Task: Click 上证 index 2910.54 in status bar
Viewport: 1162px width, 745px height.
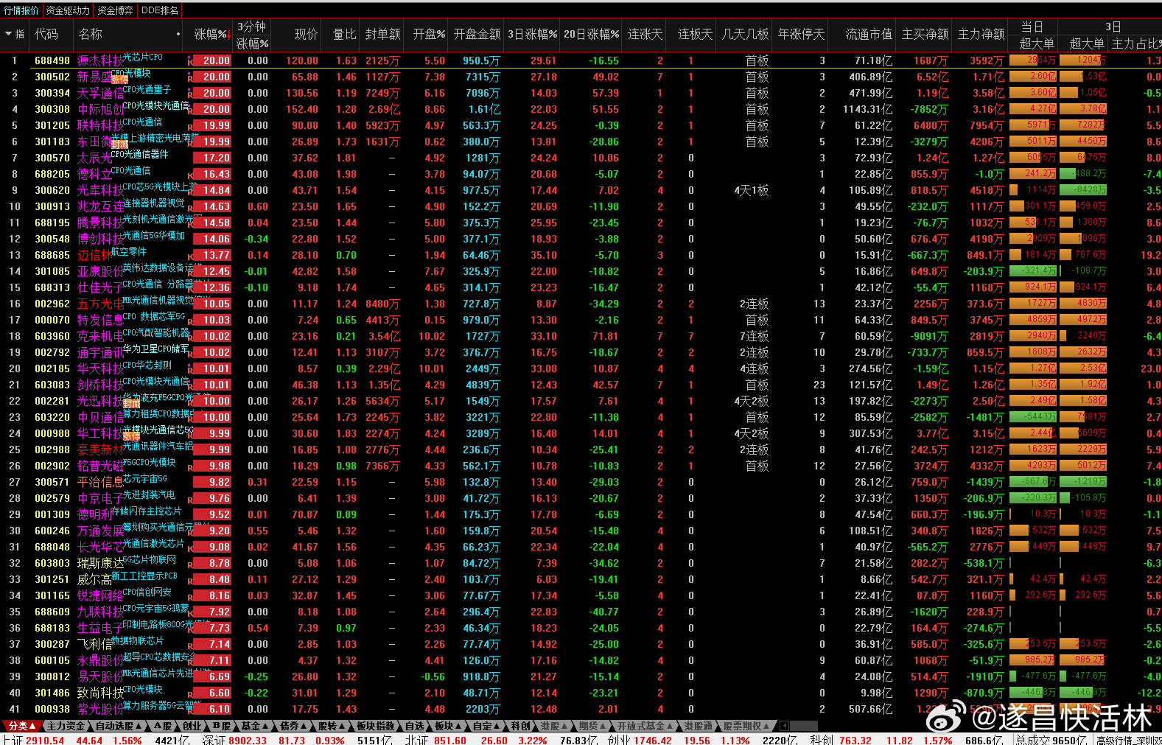Action: point(45,740)
